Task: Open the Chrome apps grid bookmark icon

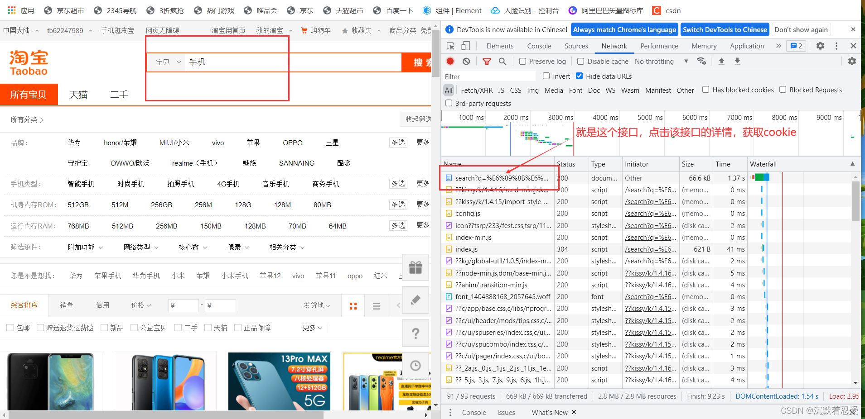Action: pyautogui.click(x=12, y=10)
